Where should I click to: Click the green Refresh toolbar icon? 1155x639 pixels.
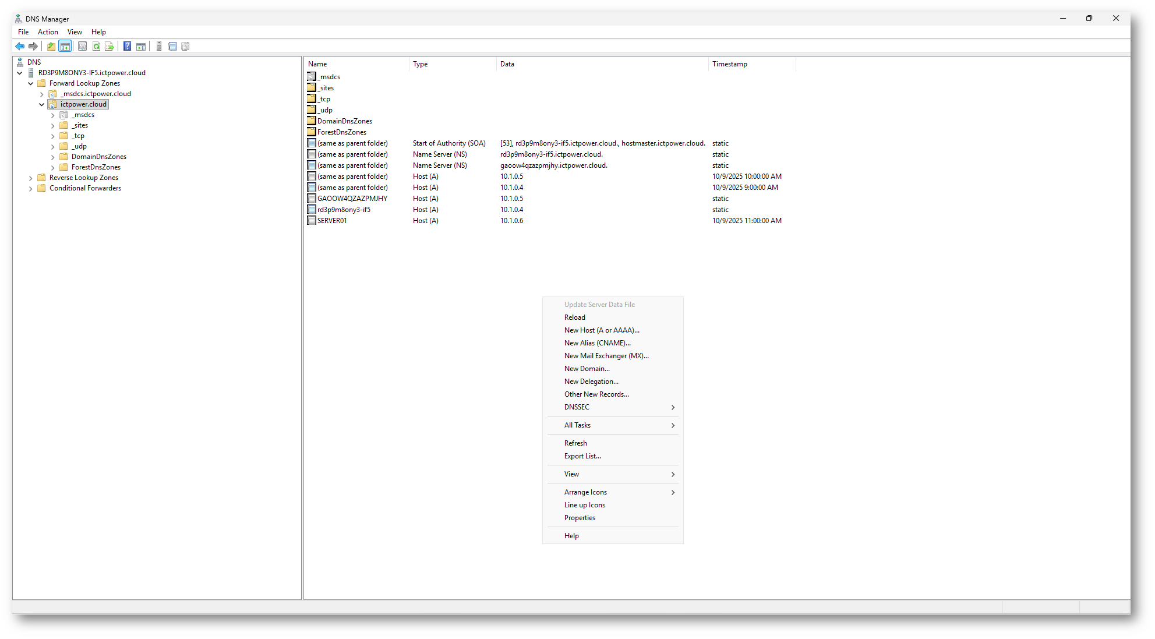coord(96,47)
